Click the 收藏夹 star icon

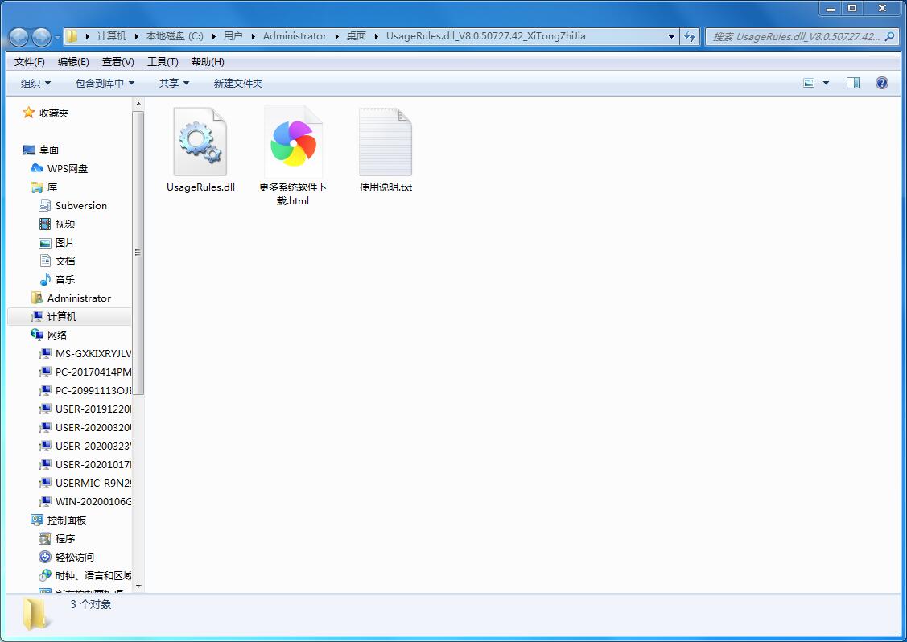pyautogui.click(x=28, y=113)
